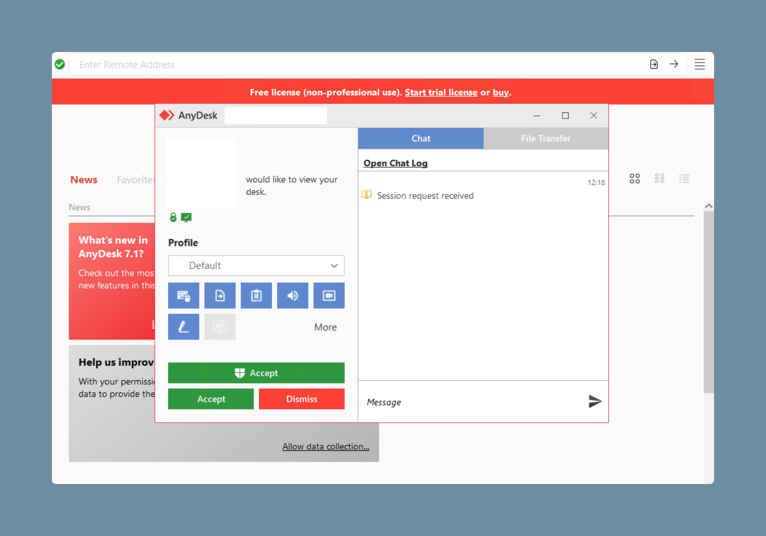Viewport: 766px width, 536px height.
Task: Switch to large tiles view icon
Action: 635,179
